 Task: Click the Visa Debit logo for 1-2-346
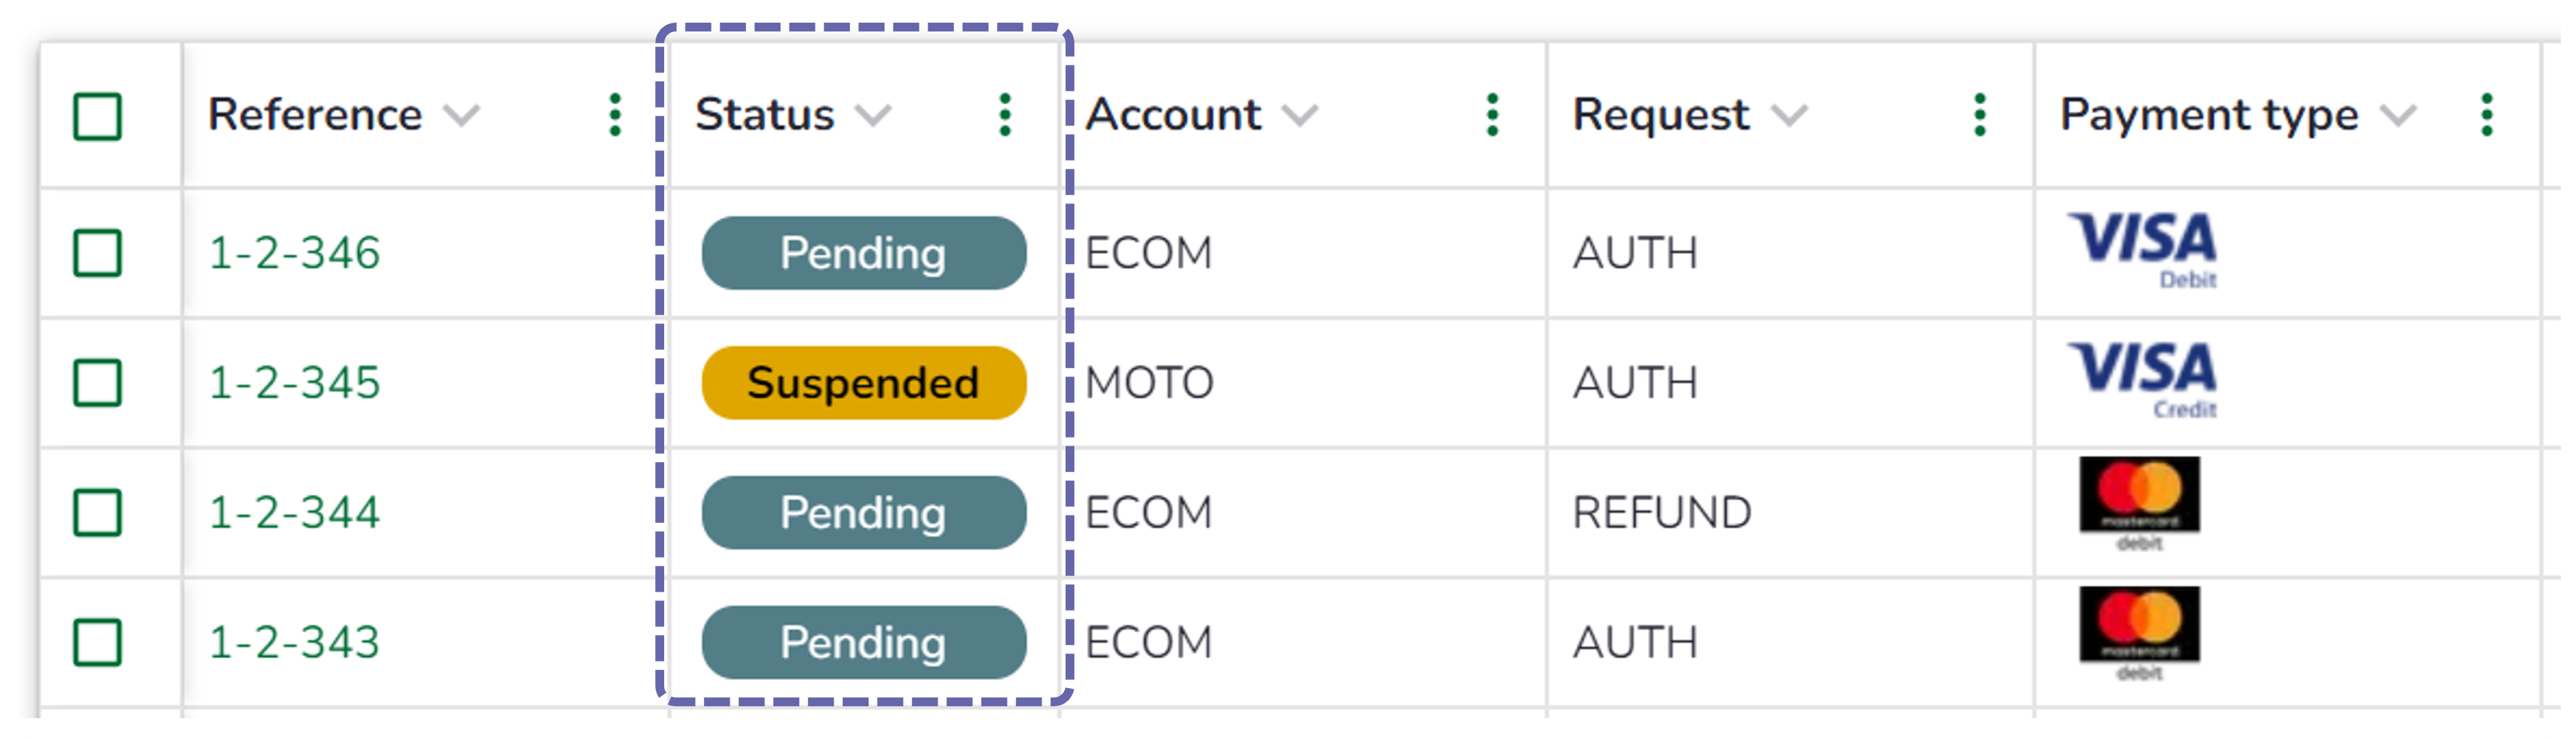tap(2142, 250)
